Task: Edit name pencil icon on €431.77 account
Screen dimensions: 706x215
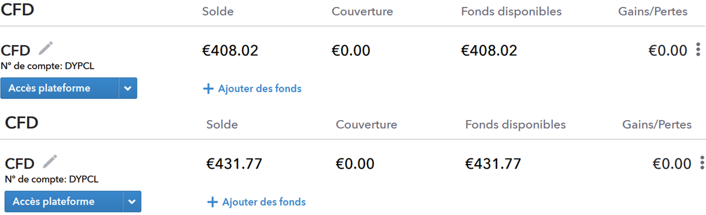Action: (50, 161)
